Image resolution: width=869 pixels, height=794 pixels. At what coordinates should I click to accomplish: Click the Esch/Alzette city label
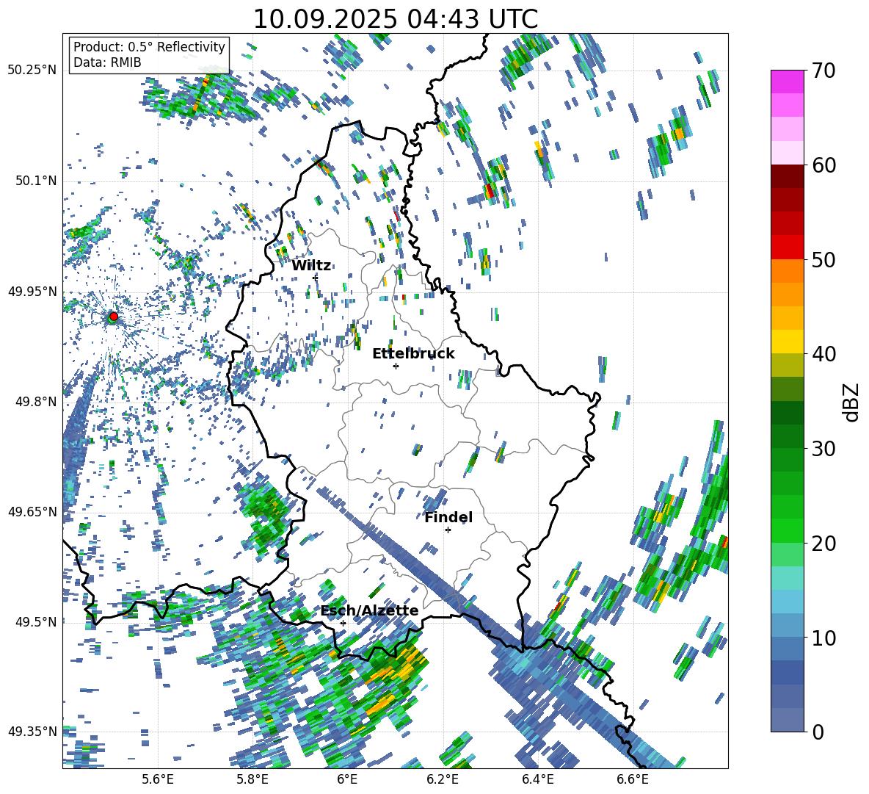[x=370, y=610]
